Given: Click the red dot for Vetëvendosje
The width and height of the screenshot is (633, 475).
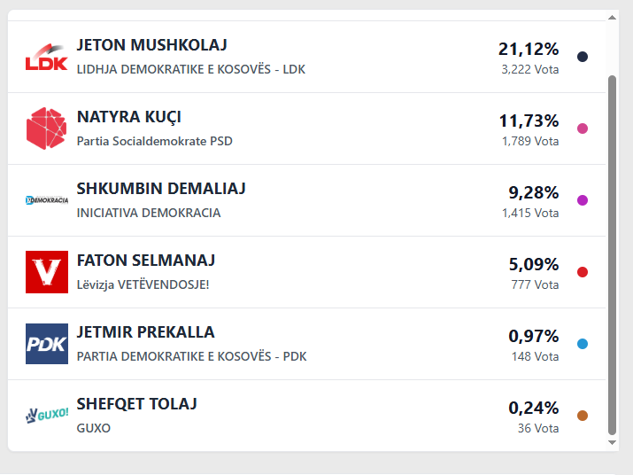Looking at the screenshot, I should point(583,272).
